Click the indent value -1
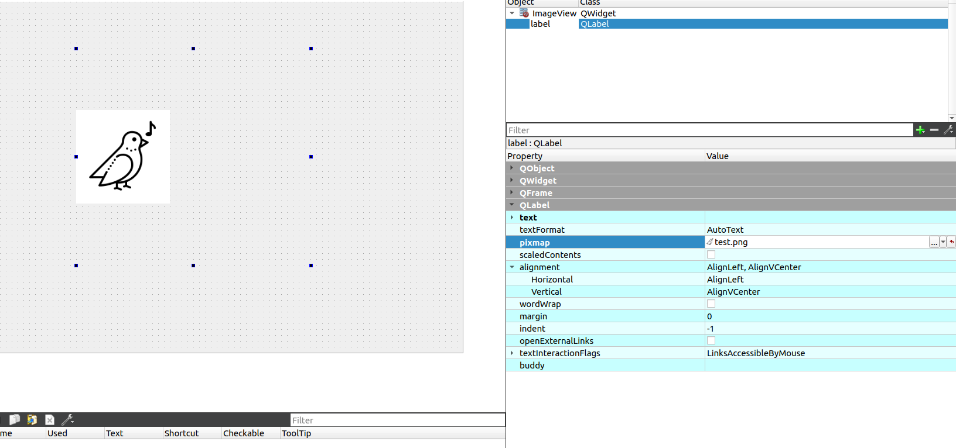Viewport: 956px width, 448px height. tap(710, 328)
